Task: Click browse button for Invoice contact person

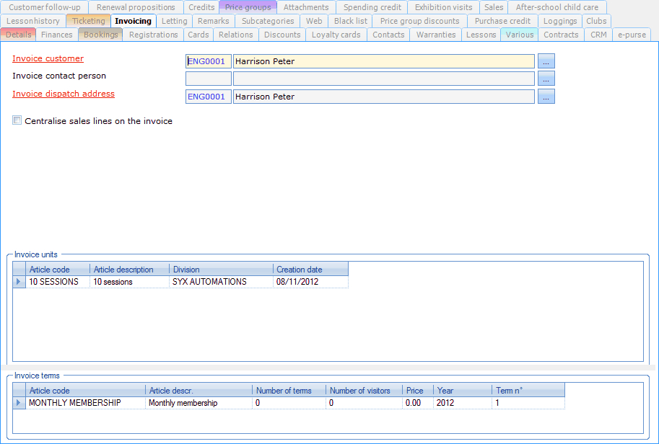Action: pyautogui.click(x=546, y=79)
